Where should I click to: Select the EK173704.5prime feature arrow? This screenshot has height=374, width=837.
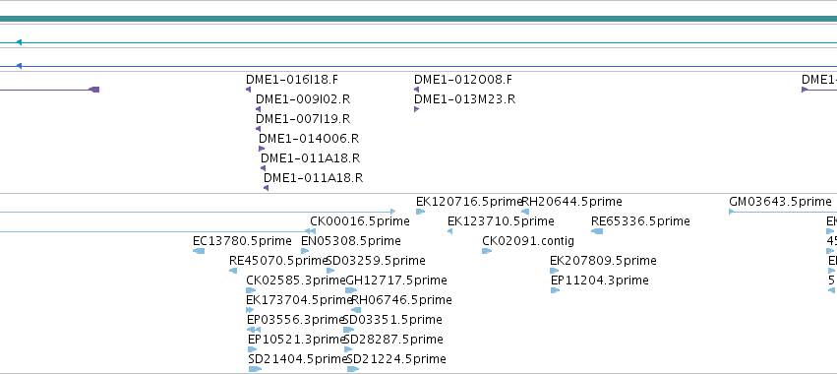tap(250, 310)
